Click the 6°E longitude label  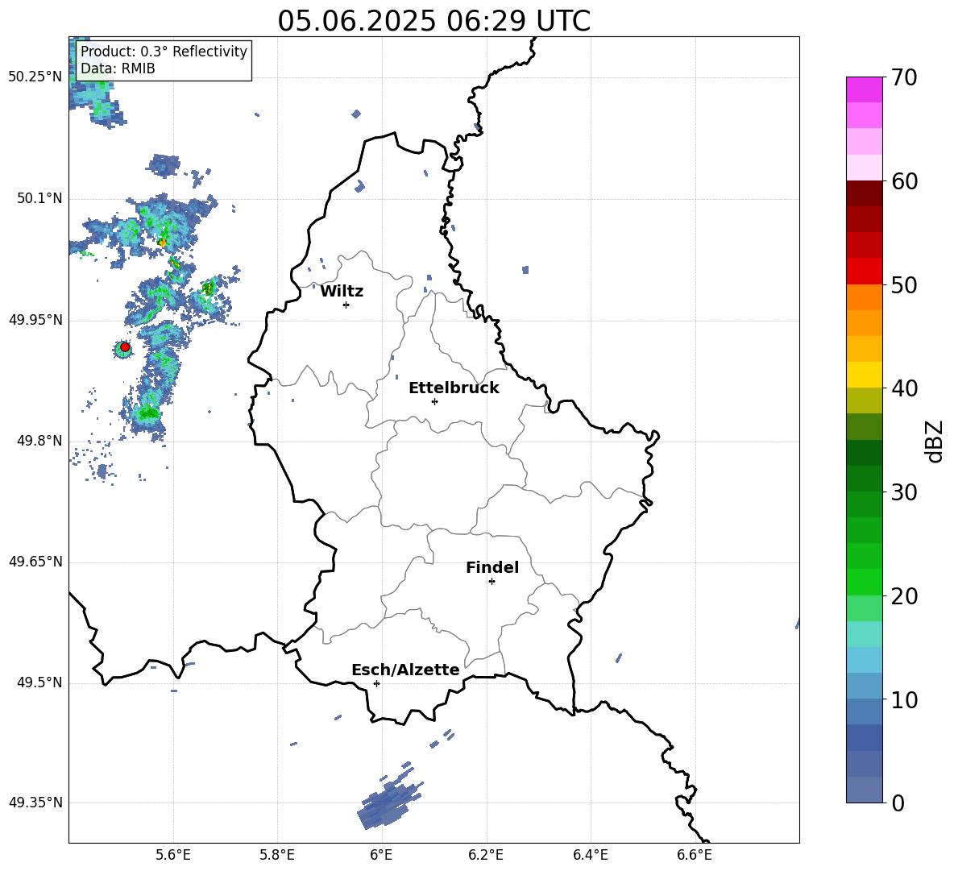coord(381,856)
